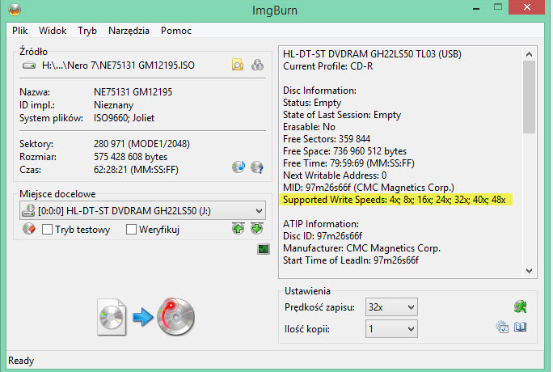Open Automatic Write Speed settings (running man)
Image resolution: width=553 pixels, height=372 pixels.
click(x=520, y=306)
